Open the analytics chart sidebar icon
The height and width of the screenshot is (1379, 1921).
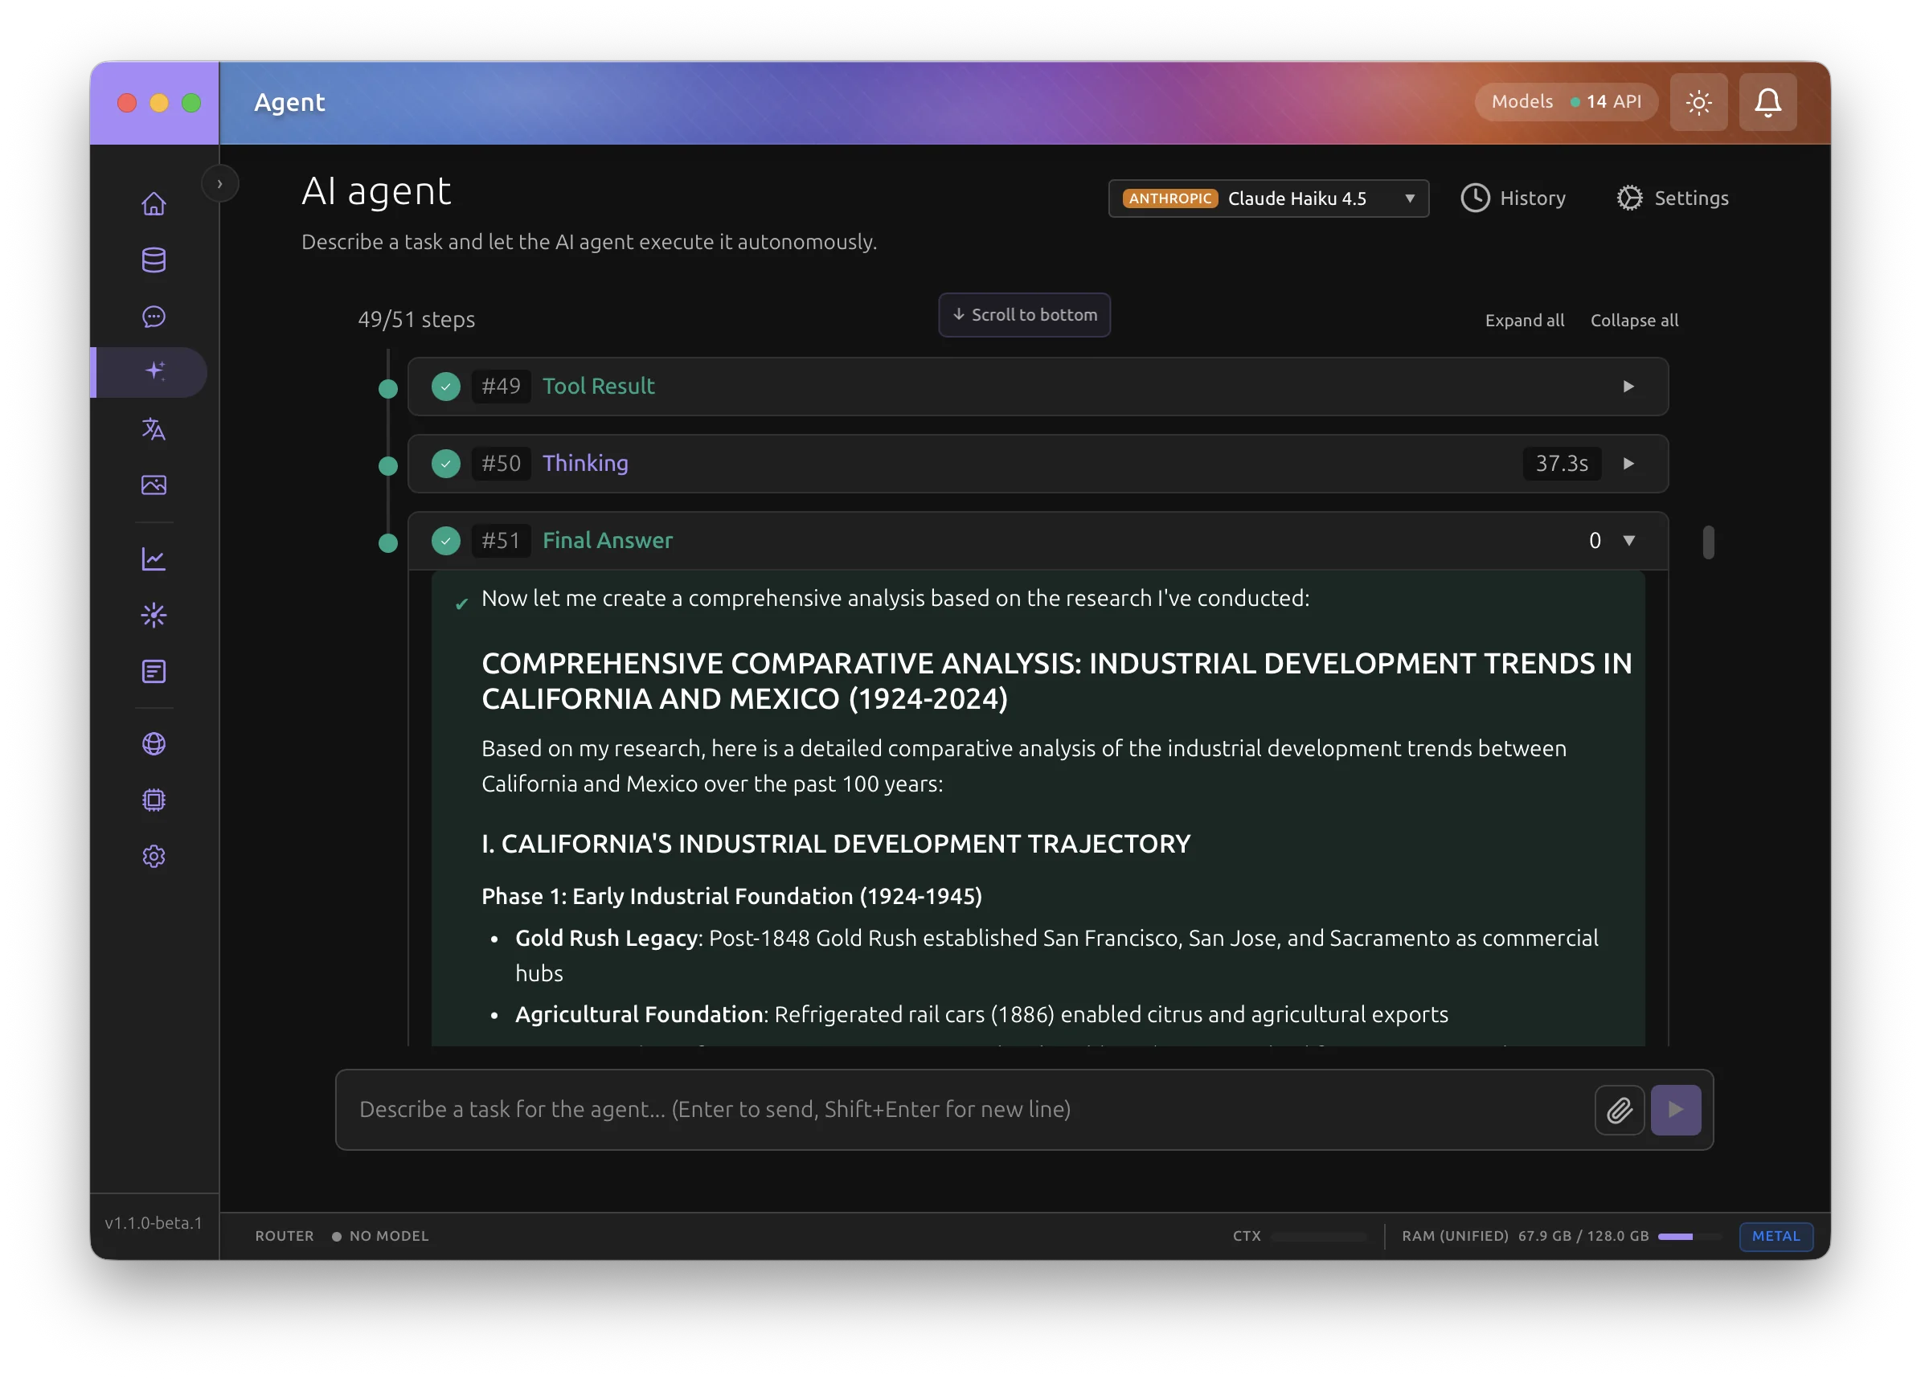154,559
